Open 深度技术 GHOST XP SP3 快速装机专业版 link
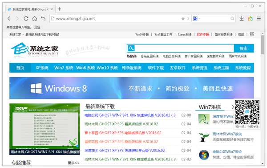Screen dimensions: 267x168 pos(125,151)
